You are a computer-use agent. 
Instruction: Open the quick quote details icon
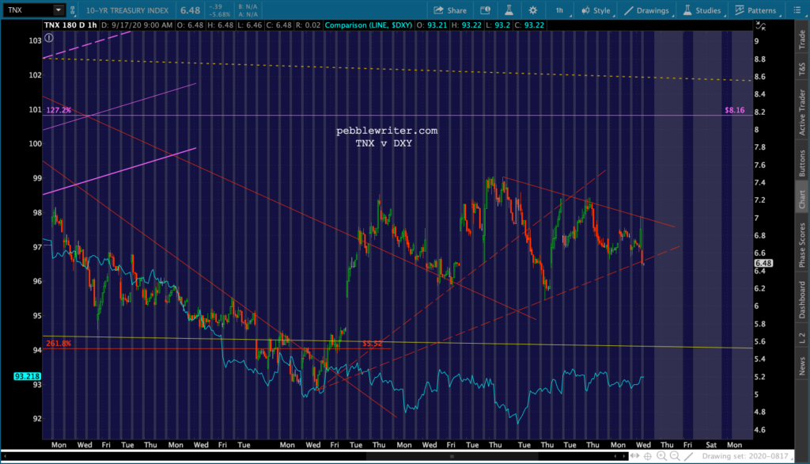coord(485,10)
